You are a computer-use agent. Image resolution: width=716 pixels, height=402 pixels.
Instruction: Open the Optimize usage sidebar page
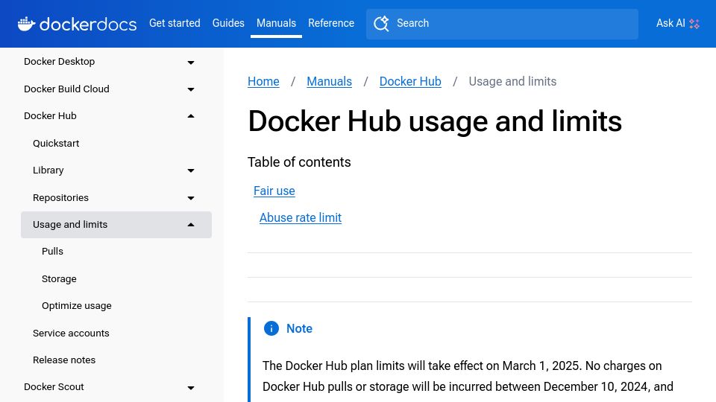point(77,305)
